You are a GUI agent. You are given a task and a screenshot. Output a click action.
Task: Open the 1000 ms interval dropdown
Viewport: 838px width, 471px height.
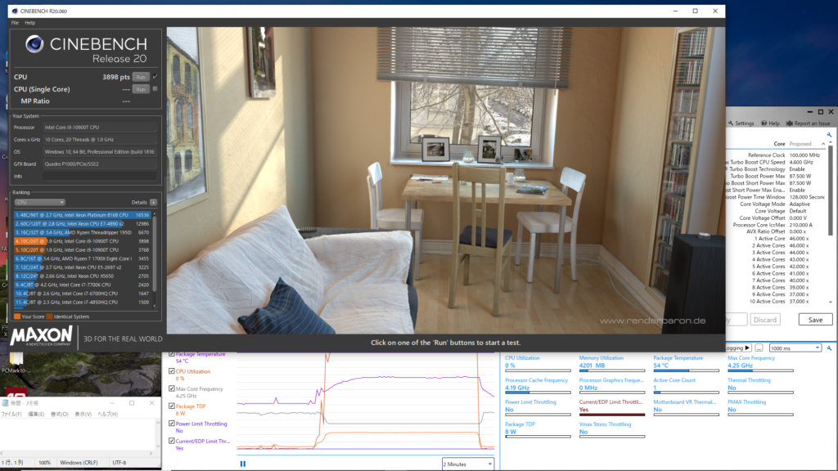coord(795,348)
